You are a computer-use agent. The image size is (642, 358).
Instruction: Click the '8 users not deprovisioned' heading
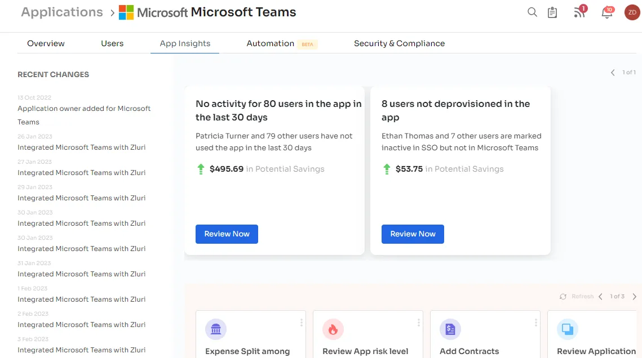point(455,110)
